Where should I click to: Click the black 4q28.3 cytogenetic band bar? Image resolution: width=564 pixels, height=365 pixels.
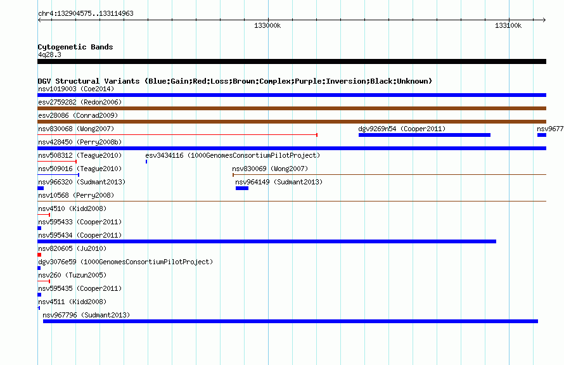coord(292,61)
